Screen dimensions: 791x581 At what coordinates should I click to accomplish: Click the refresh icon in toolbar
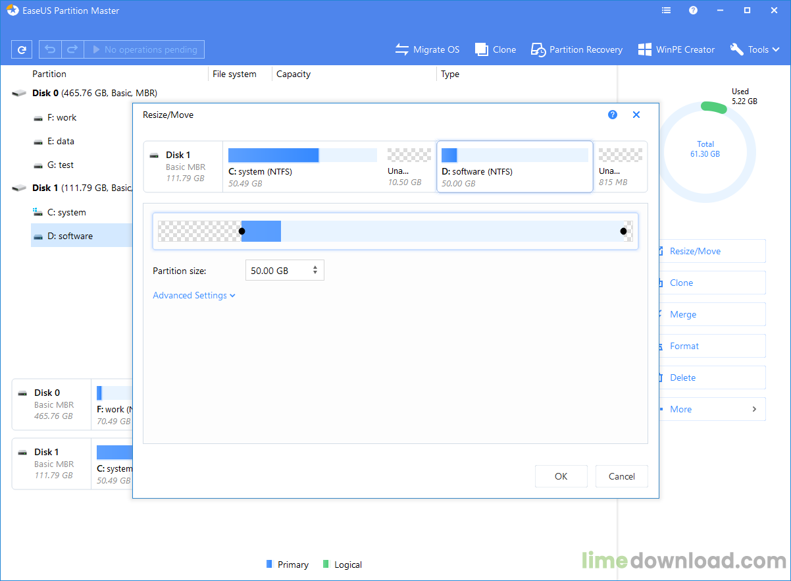click(22, 49)
